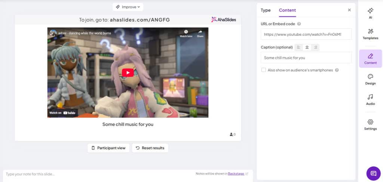Open the Settings panel

pyautogui.click(x=370, y=125)
